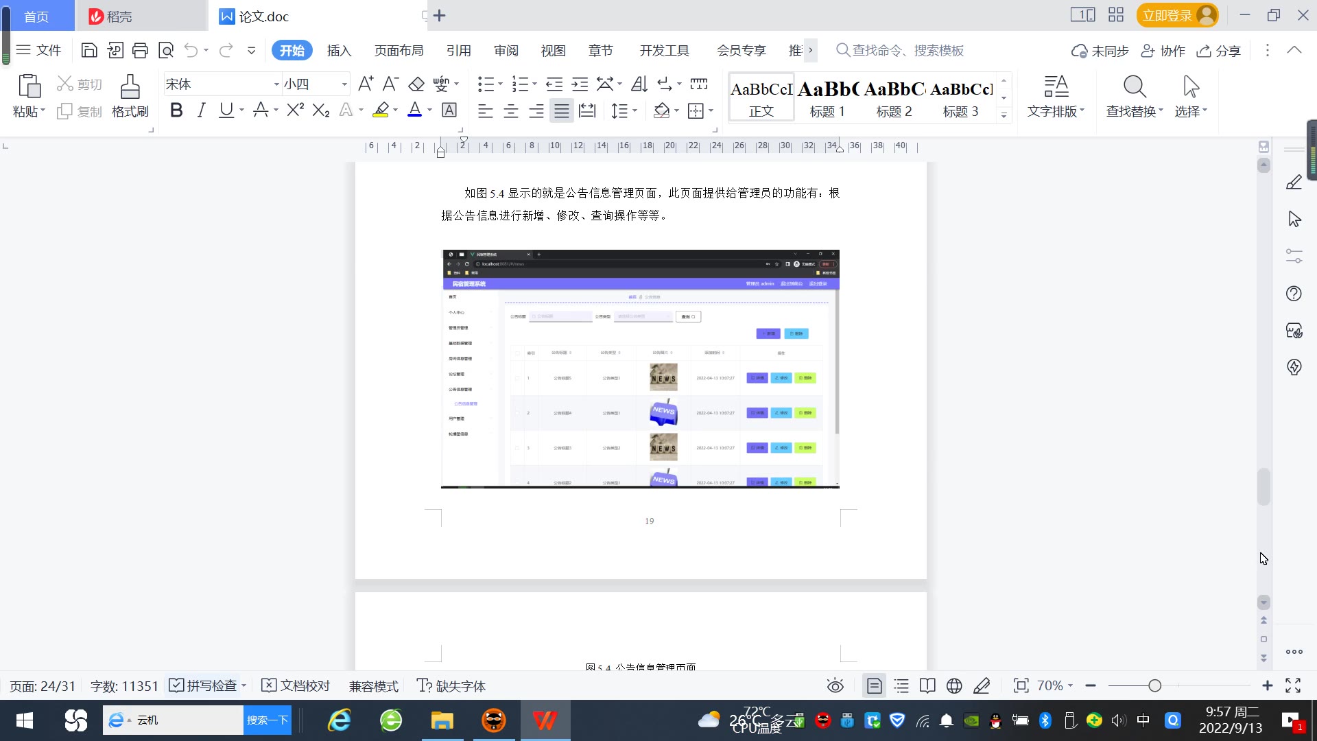Click the superscript X² icon

(295, 110)
